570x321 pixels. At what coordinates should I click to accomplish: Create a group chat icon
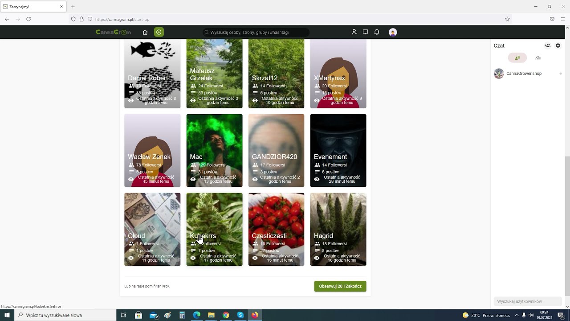[548, 45]
